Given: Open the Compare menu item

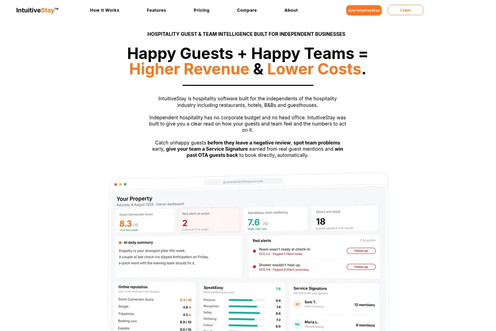Looking at the screenshot, I should pos(247,10).
